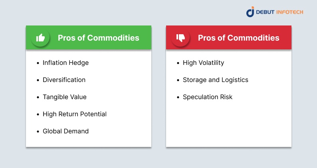Screen dimensions: 317x168
Task: Click the bullet before High Volatility
Action: [x=178, y=63]
